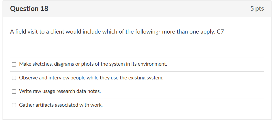Check the 'Make sketches, diagrams or phots' checkbox
This screenshot has width=272, height=121.
(x=14, y=64)
